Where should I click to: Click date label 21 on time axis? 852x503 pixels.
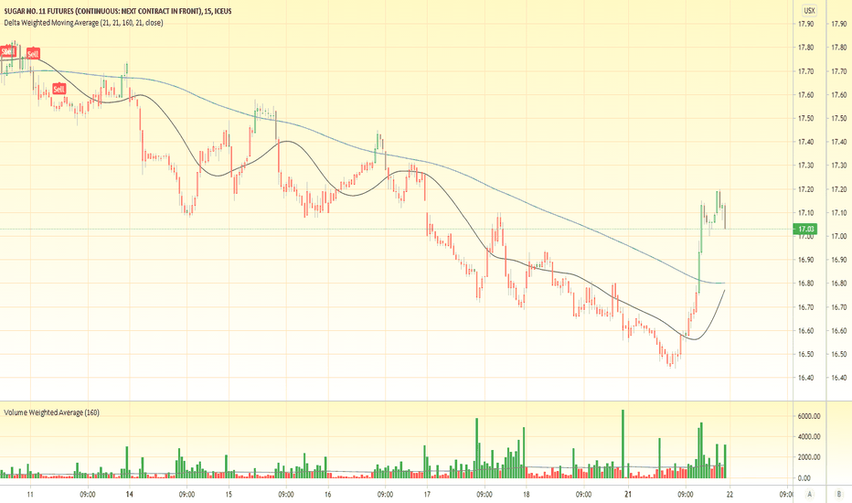(x=628, y=494)
